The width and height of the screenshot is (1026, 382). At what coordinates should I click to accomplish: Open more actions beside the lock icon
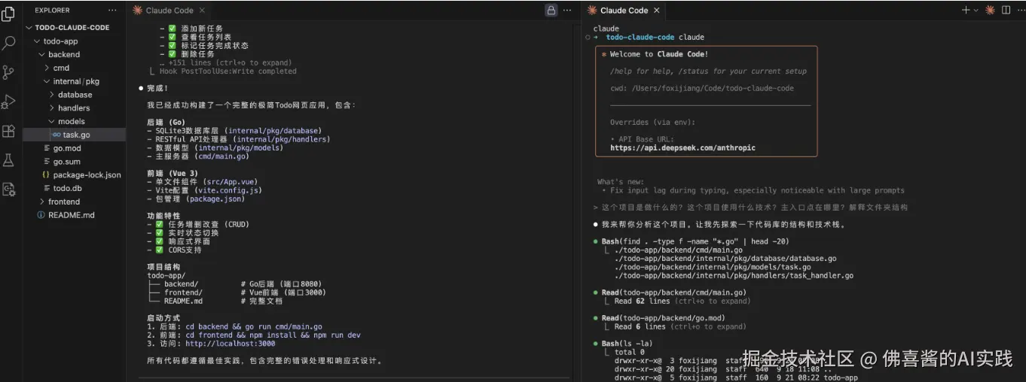(x=568, y=11)
